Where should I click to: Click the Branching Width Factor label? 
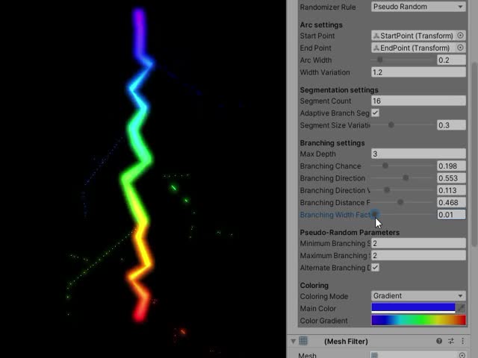pyautogui.click(x=335, y=215)
